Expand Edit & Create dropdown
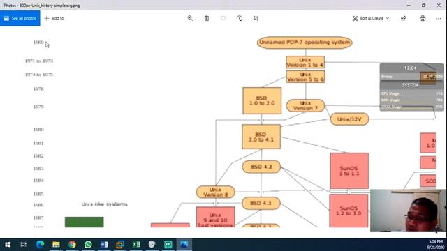This screenshot has width=447, height=251. [371, 18]
